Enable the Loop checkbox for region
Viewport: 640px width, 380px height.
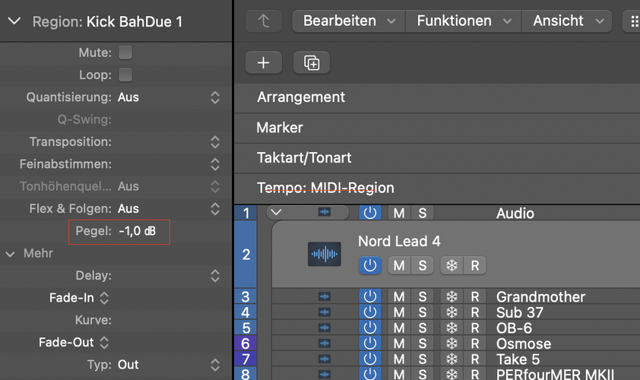[125, 74]
